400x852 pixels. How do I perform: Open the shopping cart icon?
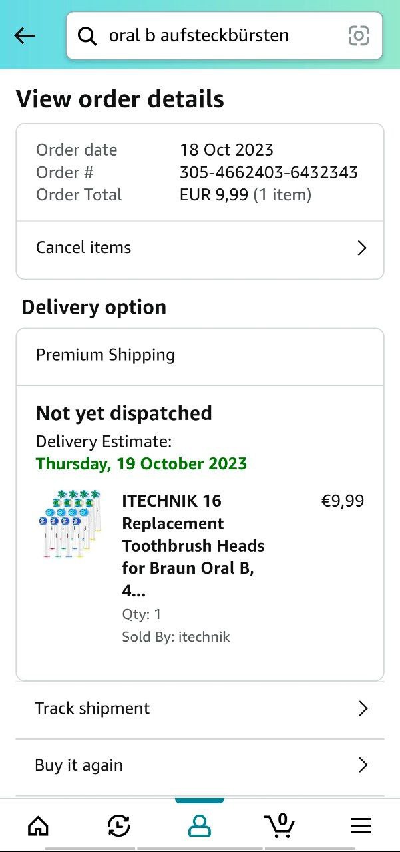280,825
